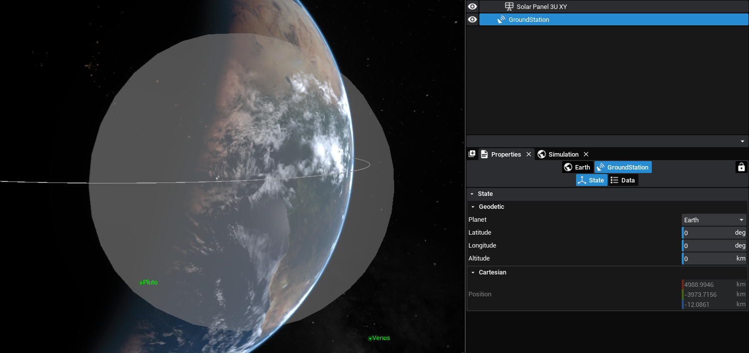The width and height of the screenshot is (749, 353).
Task: Collapse the State section
Action: tap(472, 194)
